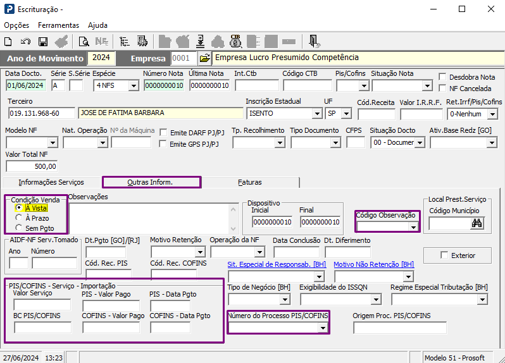Click the Motivo Não Retenção [BH] link
The height and width of the screenshot is (363, 505).
373,264
